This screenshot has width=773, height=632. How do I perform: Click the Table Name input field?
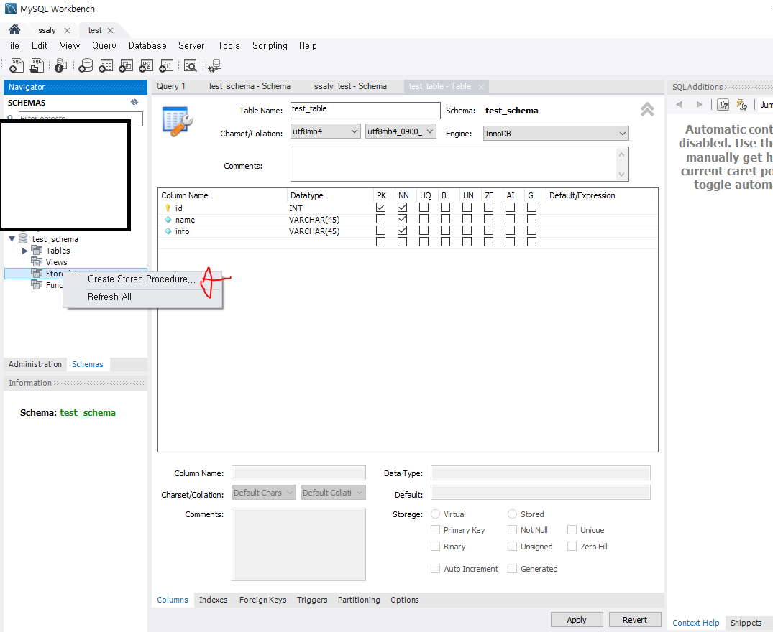[365, 111]
